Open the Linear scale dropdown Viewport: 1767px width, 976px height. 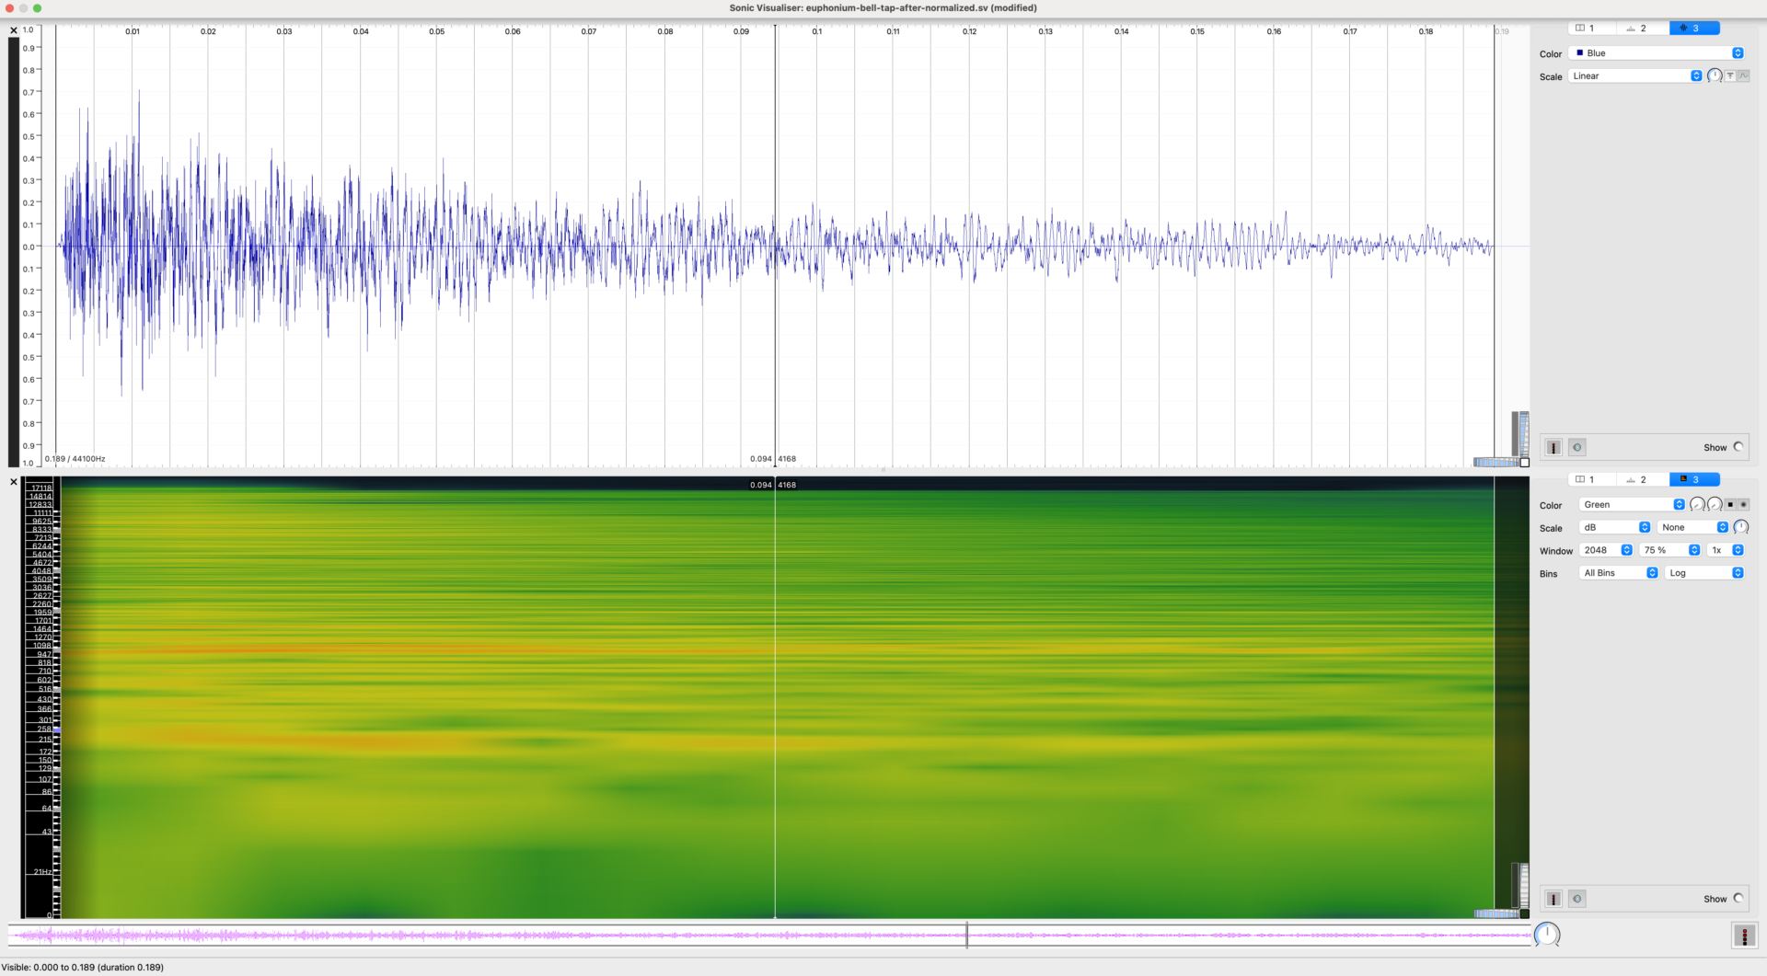pos(1636,76)
